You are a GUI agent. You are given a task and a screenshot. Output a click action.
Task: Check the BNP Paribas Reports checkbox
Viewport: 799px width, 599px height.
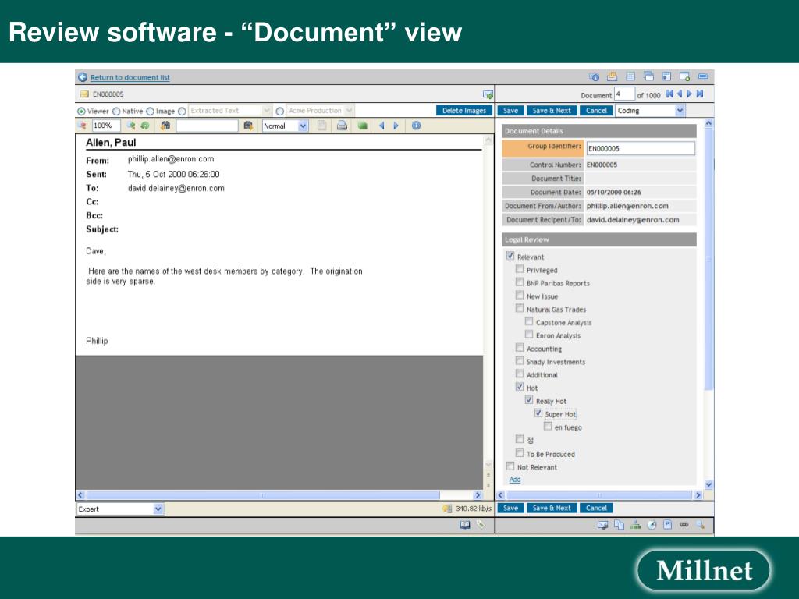click(519, 282)
